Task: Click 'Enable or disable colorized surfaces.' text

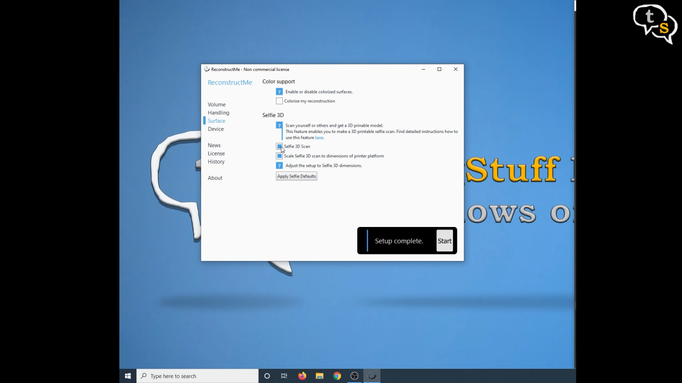Action: 319,92
